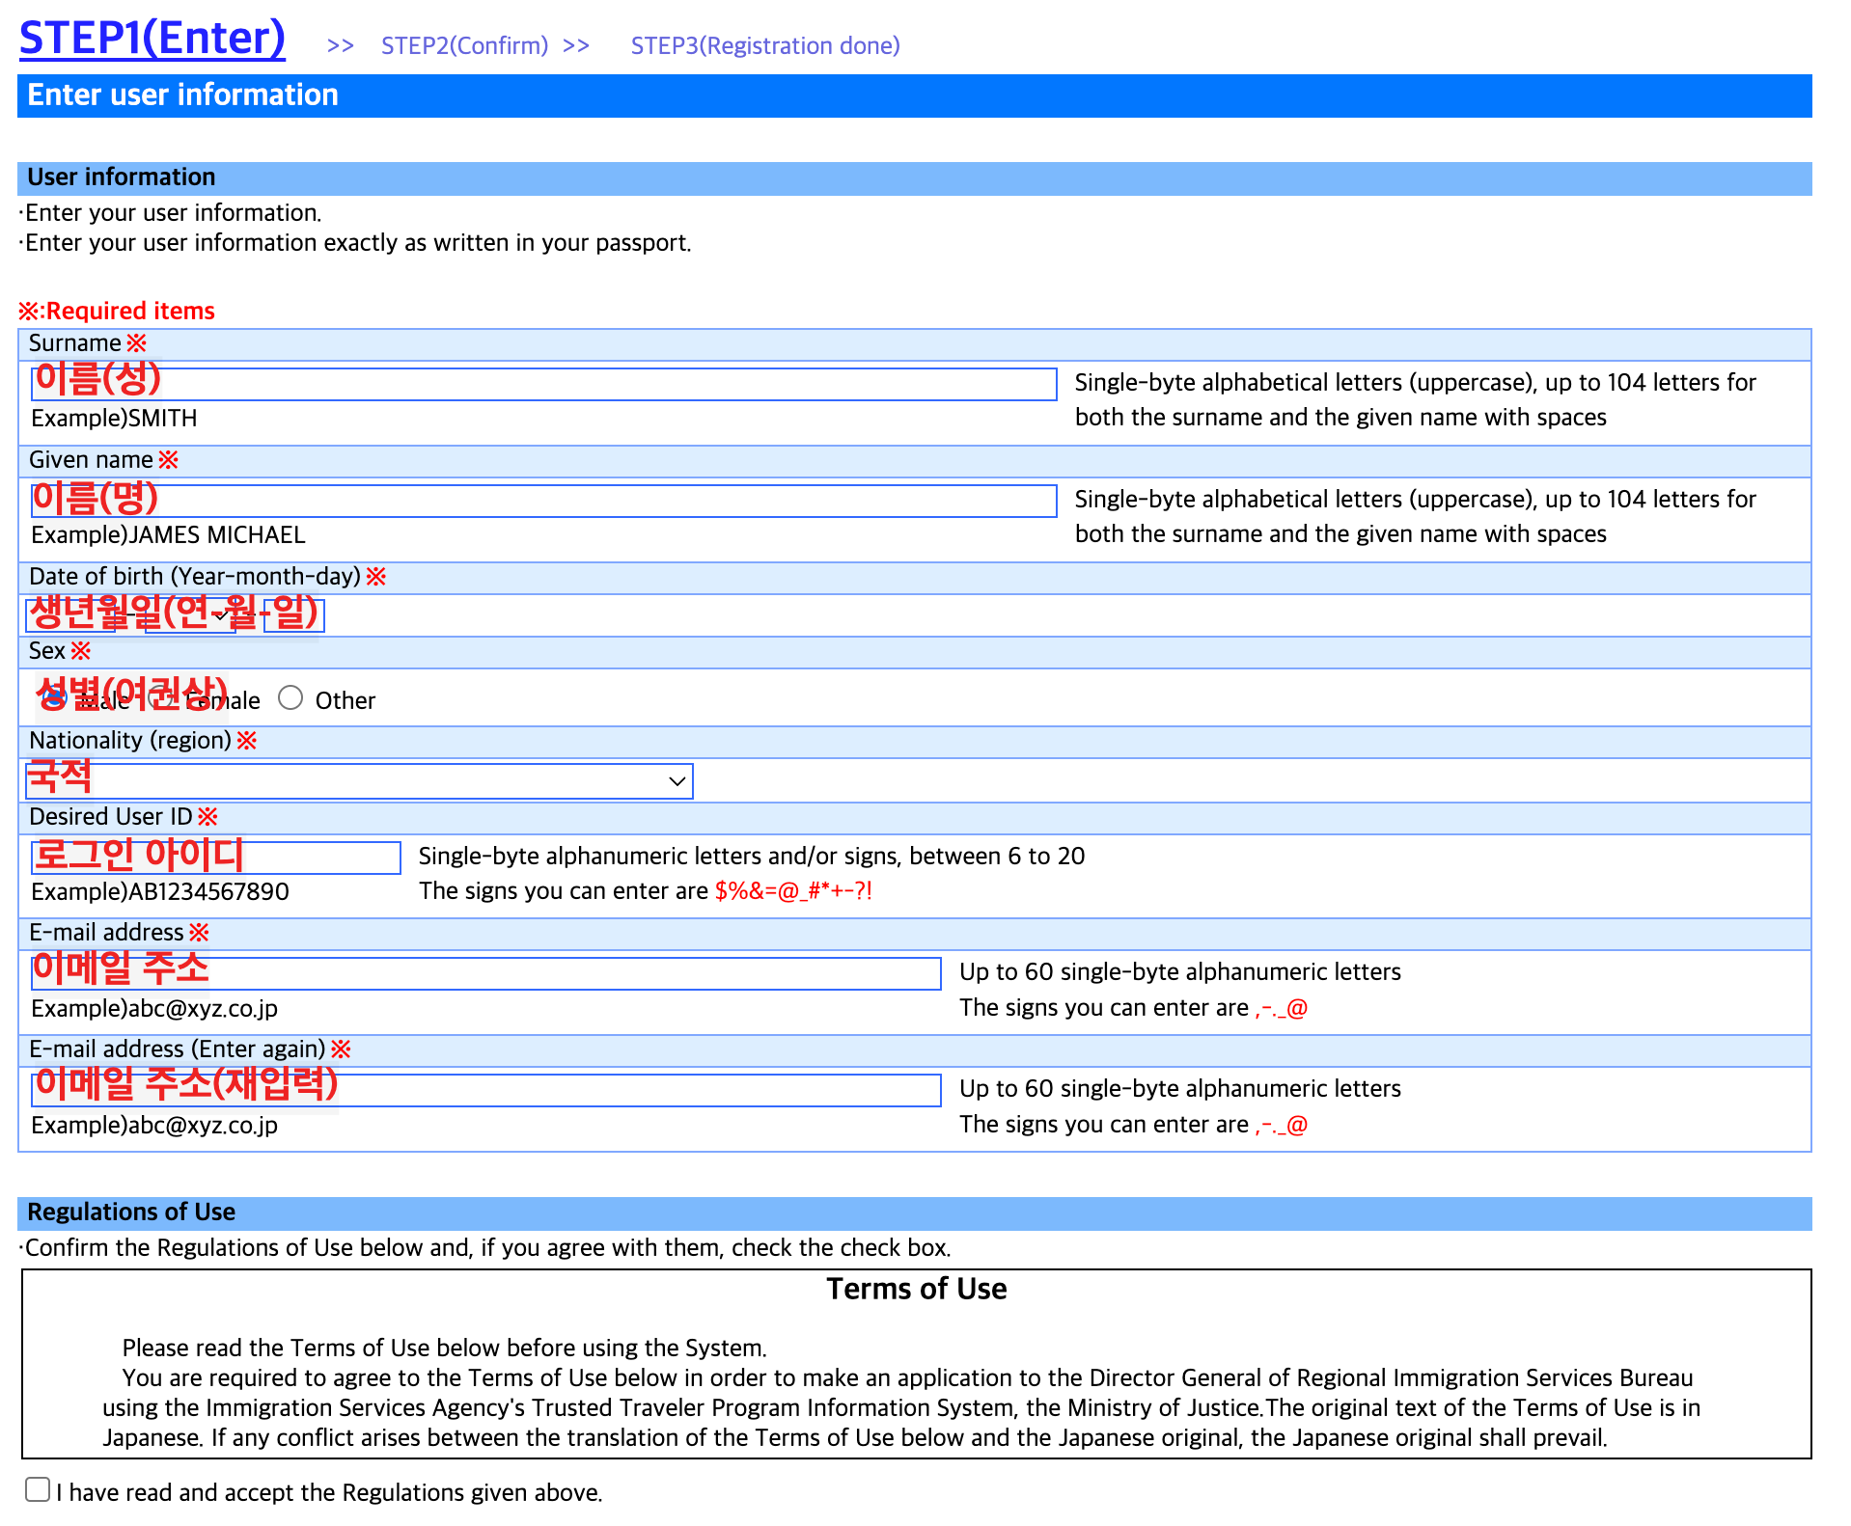Select the Male radio button
1851x1526 pixels.
click(54, 698)
